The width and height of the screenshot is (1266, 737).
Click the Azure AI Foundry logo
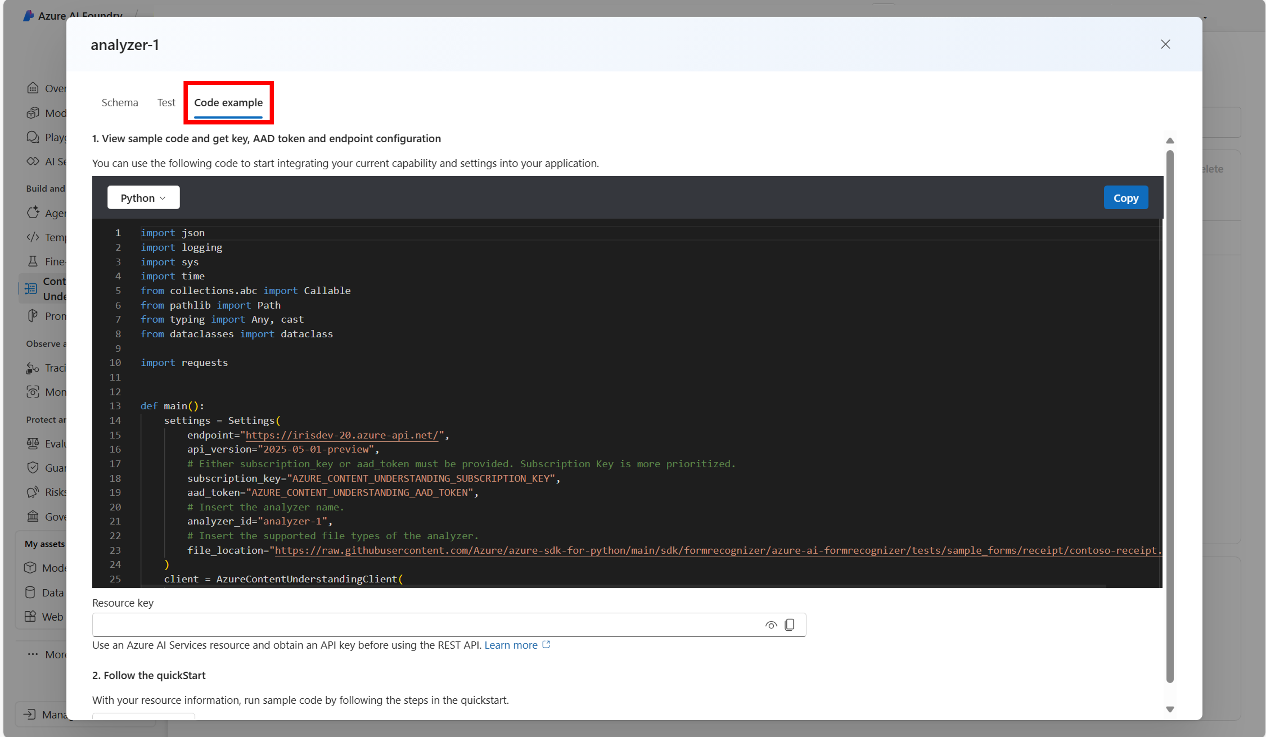pos(29,15)
